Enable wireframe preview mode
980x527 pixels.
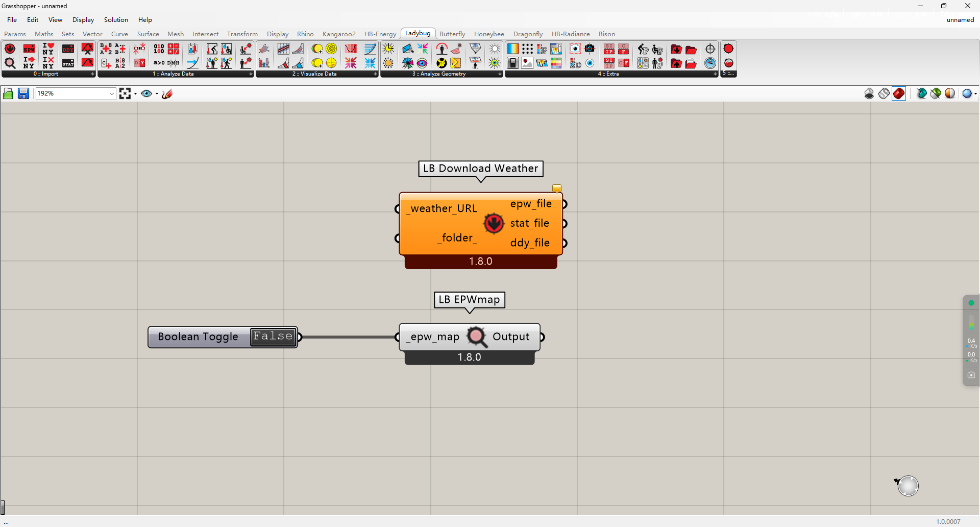coord(884,93)
